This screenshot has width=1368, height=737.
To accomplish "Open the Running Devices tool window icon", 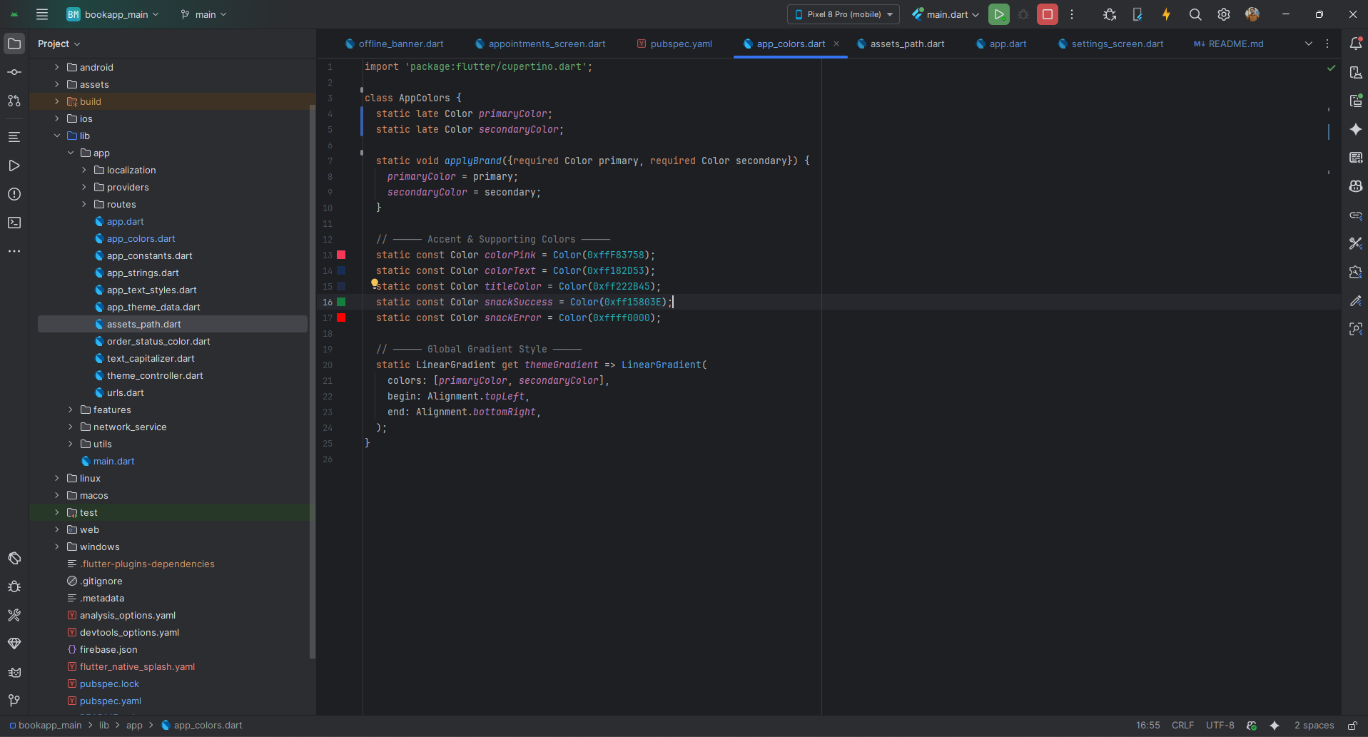I will [x=1356, y=101].
